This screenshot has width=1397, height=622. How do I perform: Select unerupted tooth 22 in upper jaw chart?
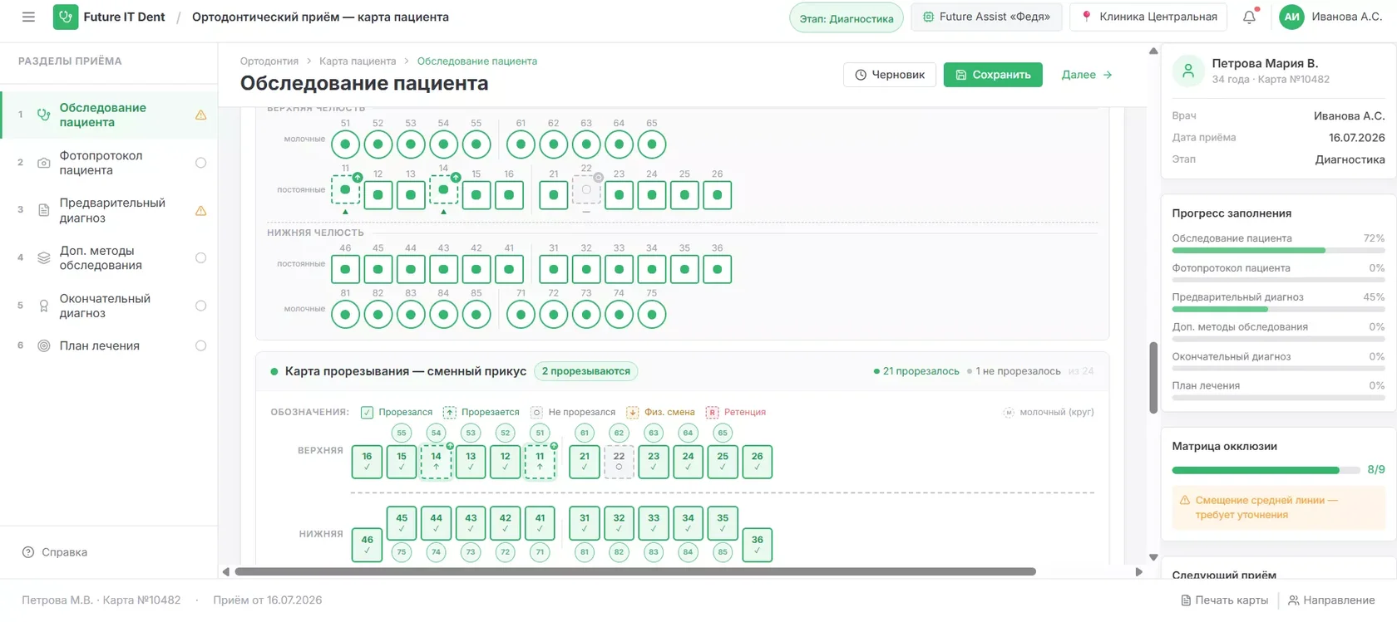586,190
